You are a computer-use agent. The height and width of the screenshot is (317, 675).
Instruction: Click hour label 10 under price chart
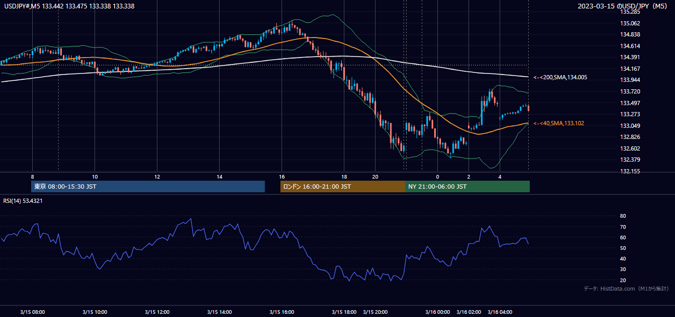[x=95, y=176]
